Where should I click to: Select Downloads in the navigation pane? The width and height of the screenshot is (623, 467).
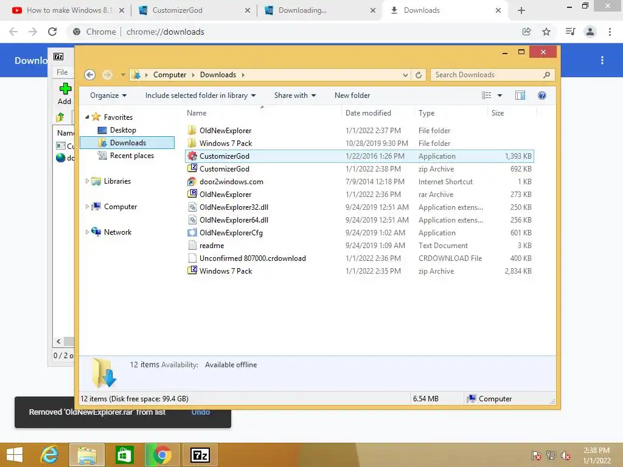pyautogui.click(x=127, y=142)
